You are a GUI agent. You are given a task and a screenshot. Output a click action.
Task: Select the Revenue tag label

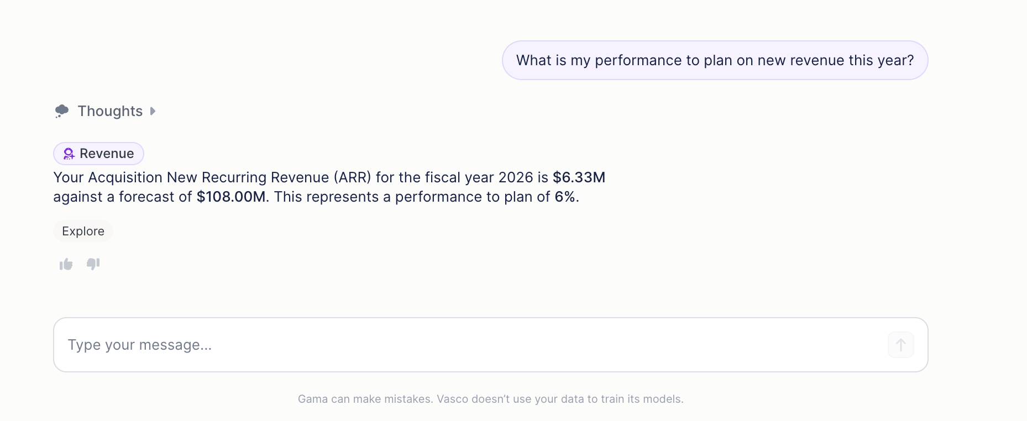[x=107, y=154]
